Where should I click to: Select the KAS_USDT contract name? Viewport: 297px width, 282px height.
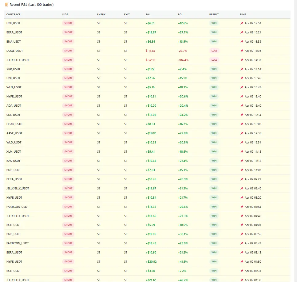point(13,161)
